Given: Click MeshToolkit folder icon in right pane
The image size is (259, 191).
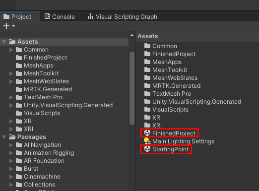Looking at the screenshot, I should click(147, 69).
